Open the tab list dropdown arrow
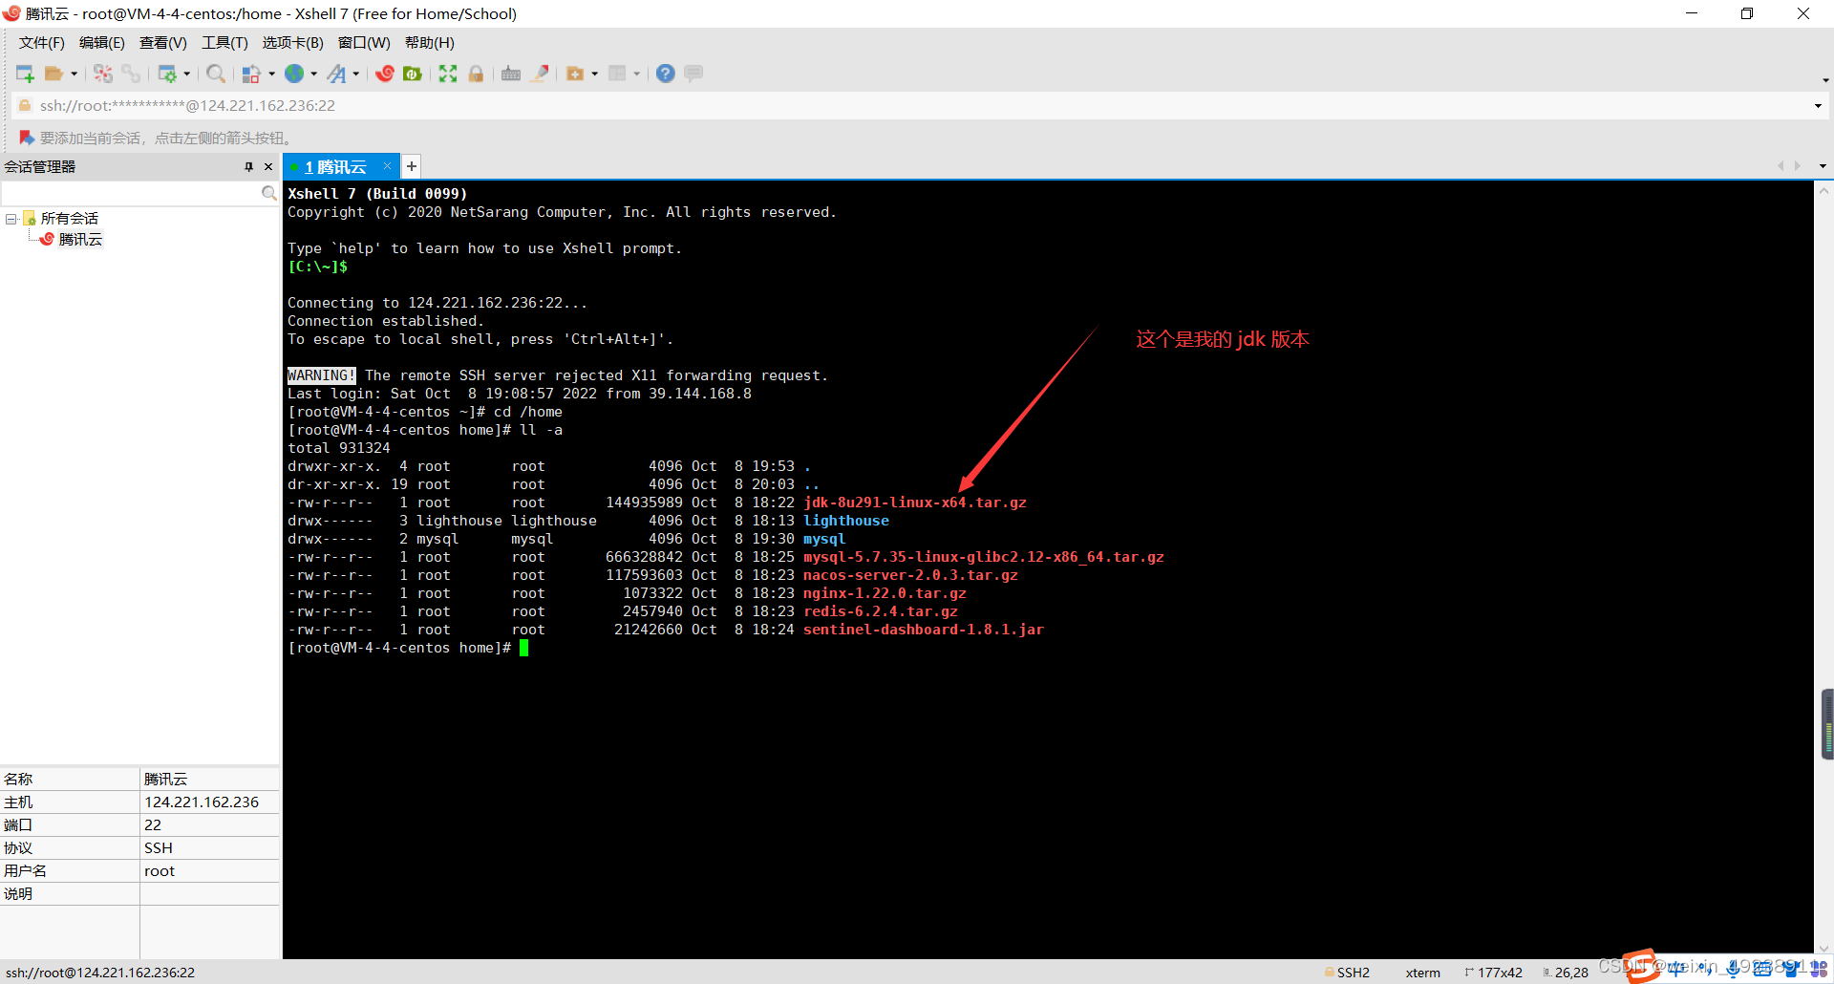The height and width of the screenshot is (984, 1834). [1823, 166]
